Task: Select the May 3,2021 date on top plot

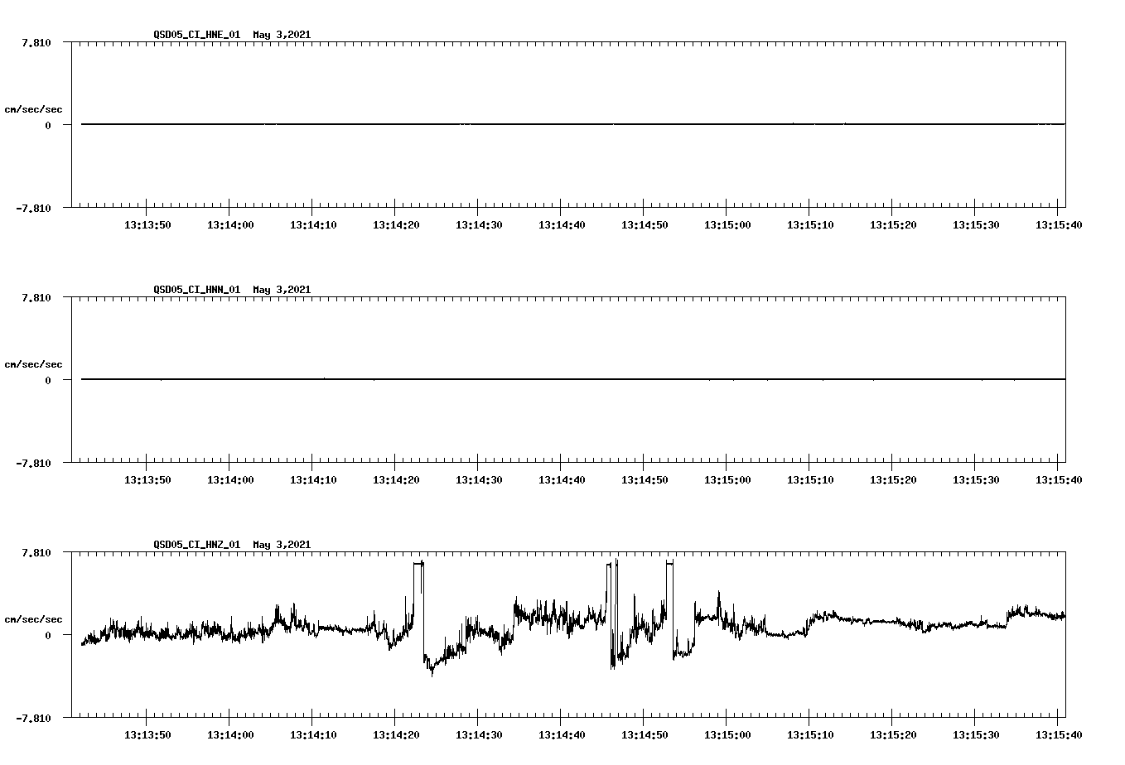Action: click(282, 36)
